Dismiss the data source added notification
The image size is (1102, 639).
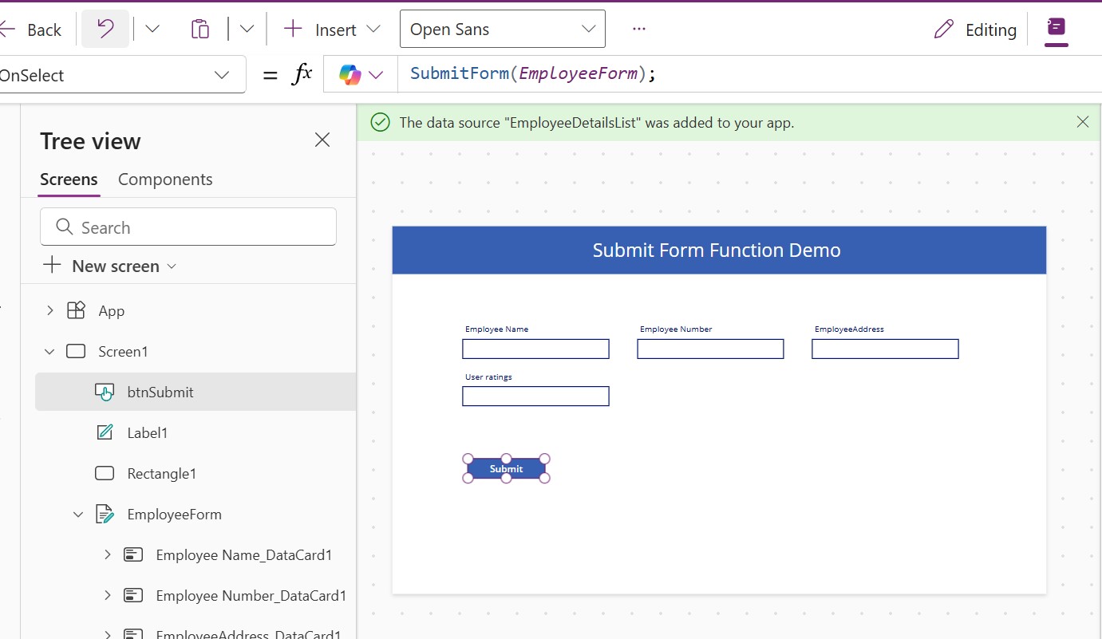tap(1082, 122)
